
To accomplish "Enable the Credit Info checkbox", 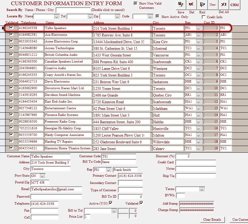I will click(x=204, y=17).
